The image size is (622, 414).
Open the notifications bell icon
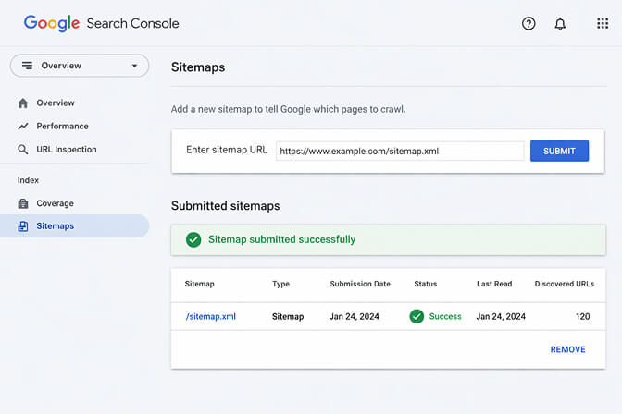tap(560, 24)
